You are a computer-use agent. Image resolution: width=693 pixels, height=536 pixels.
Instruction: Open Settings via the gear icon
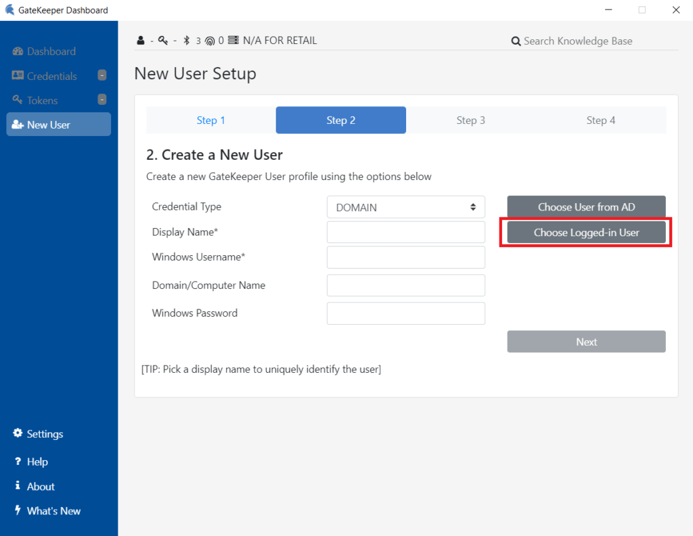(16, 434)
